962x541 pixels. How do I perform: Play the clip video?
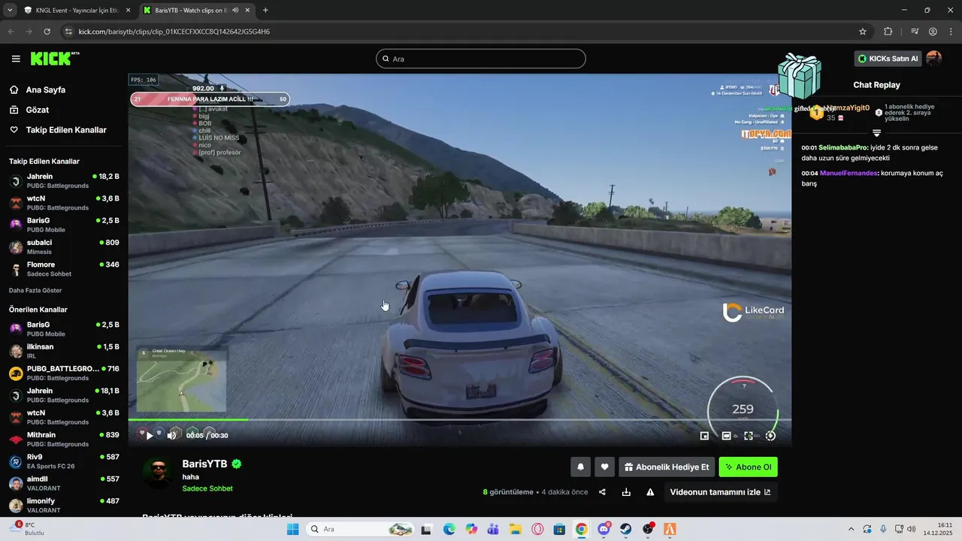coord(150,435)
